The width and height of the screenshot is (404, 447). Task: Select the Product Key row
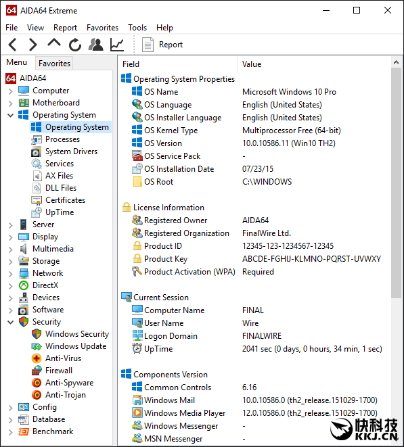(254, 259)
